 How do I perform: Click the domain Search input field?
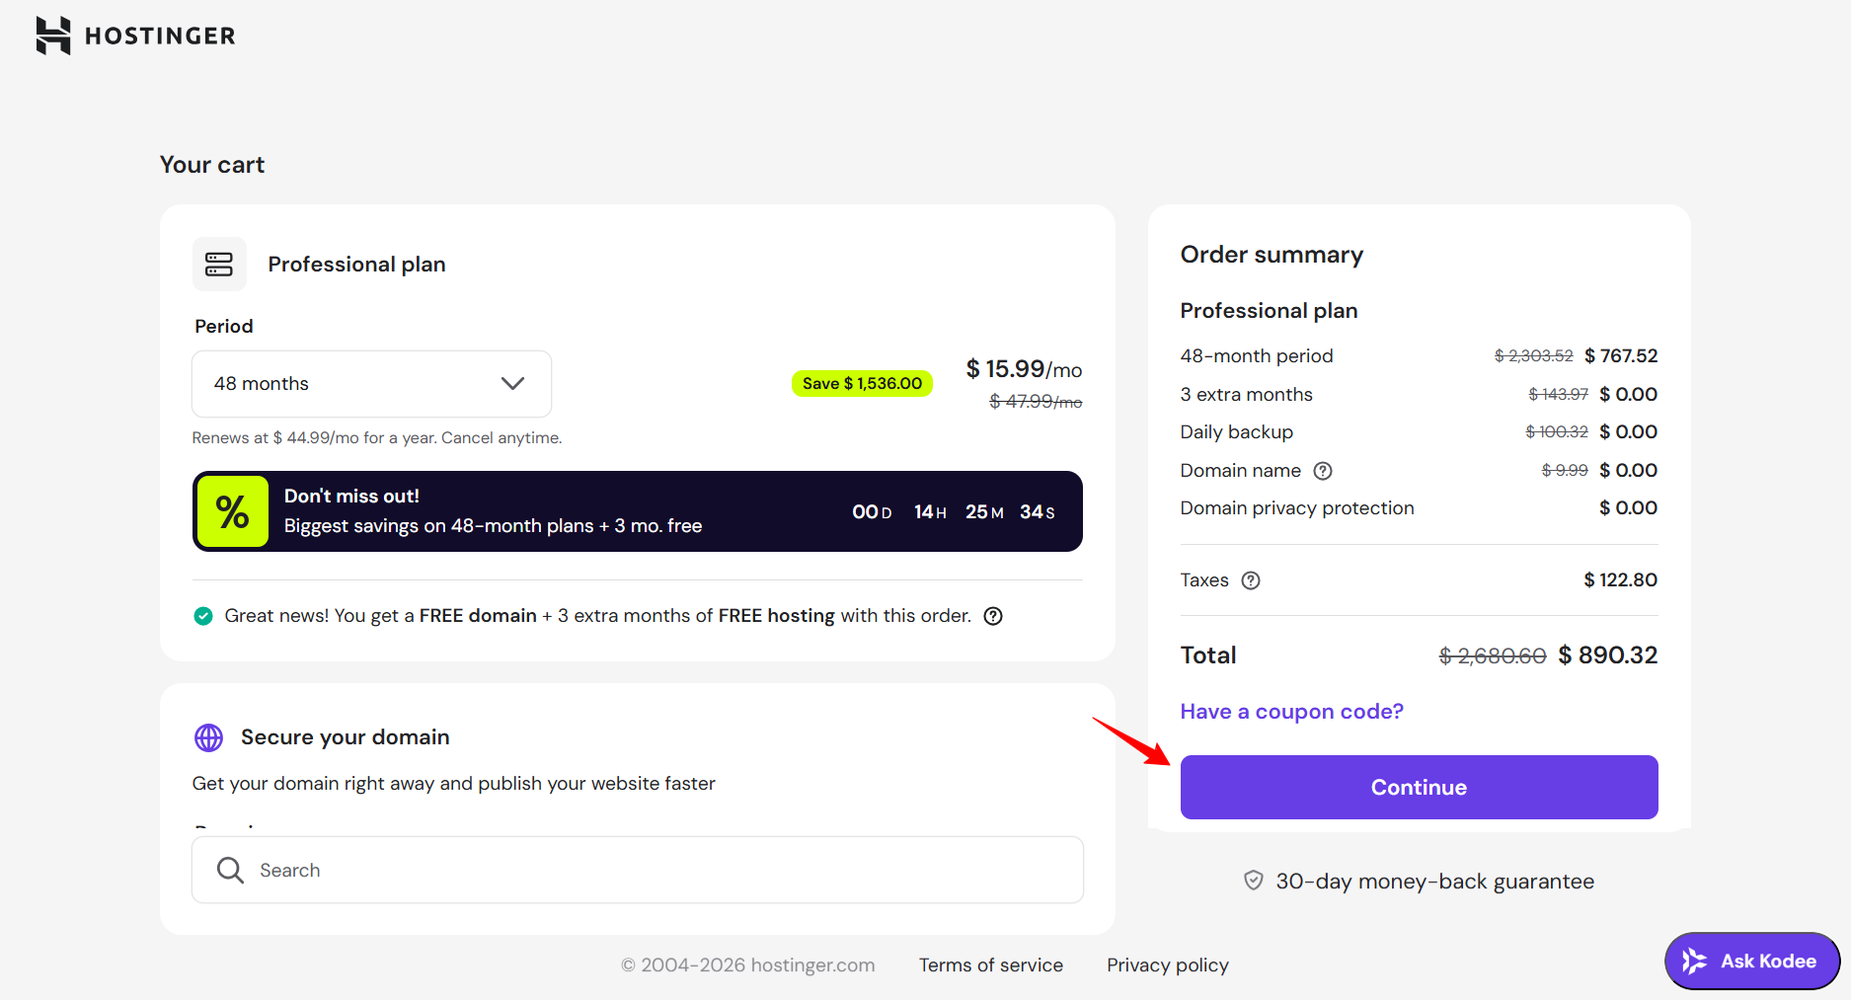click(638, 870)
